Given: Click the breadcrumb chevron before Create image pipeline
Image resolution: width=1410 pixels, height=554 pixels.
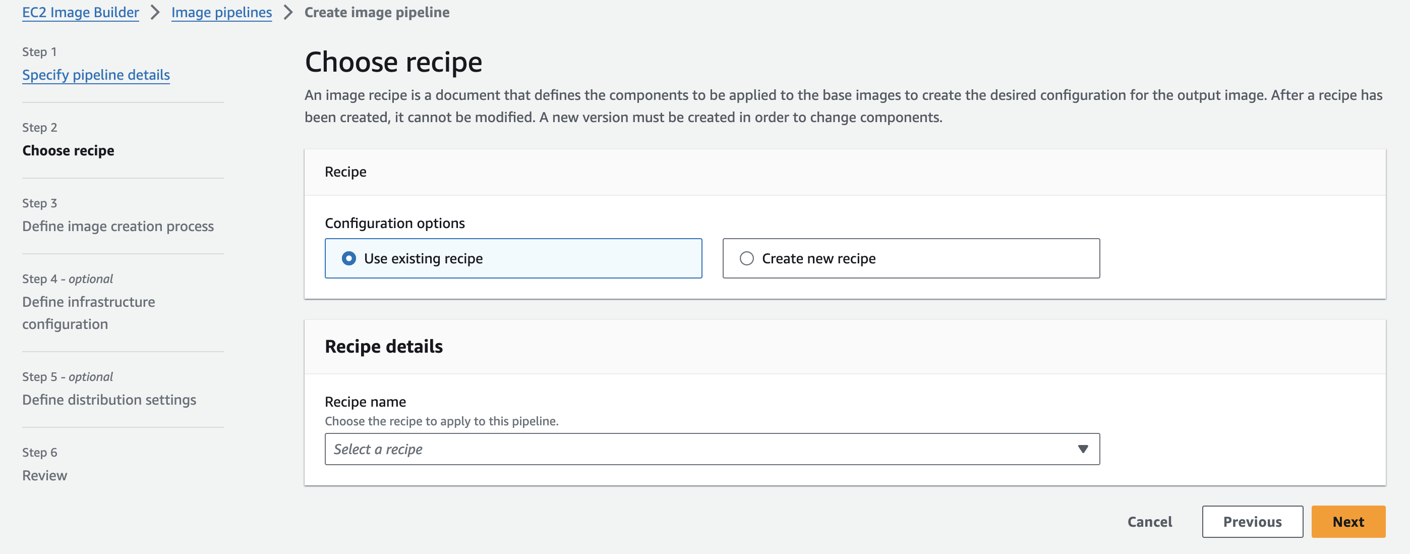Looking at the screenshot, I should click(x=288, y=12).
